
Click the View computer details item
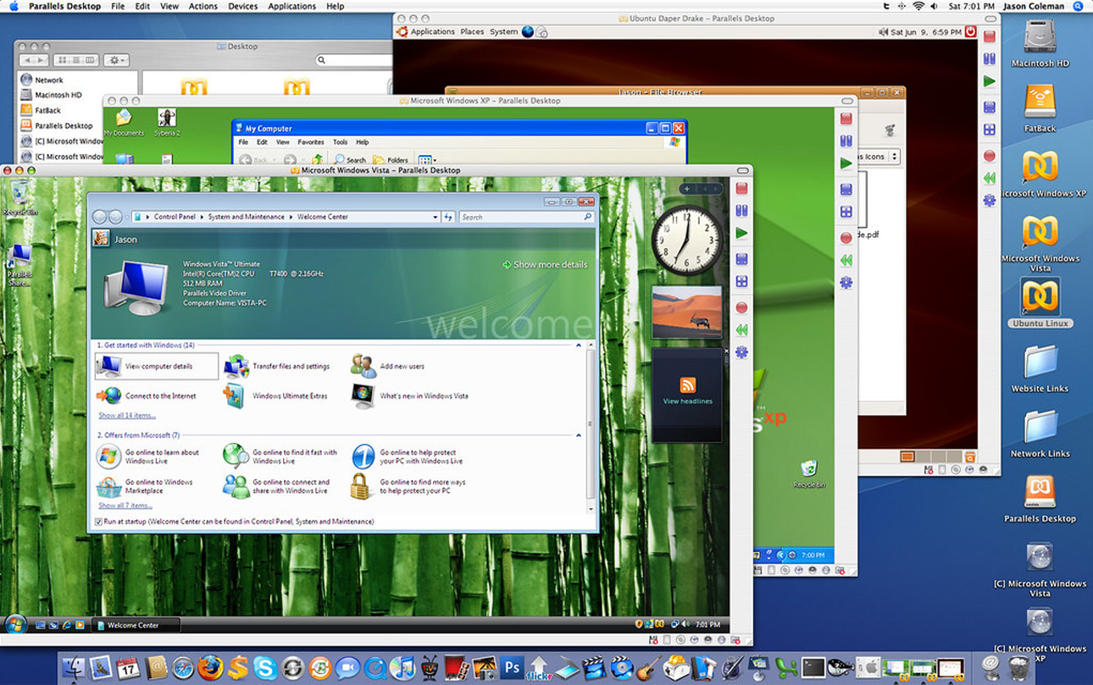click(157, 367)
